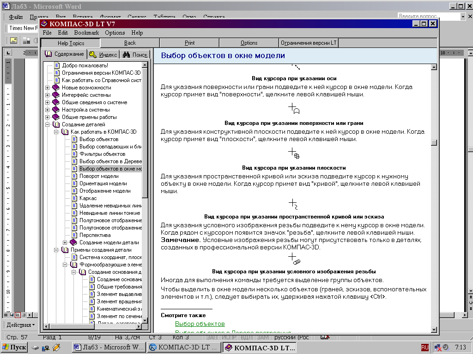473x354 pixels.
Task: Open 'Невидимые линии тонкие' topic
Action: pos(110,213)
